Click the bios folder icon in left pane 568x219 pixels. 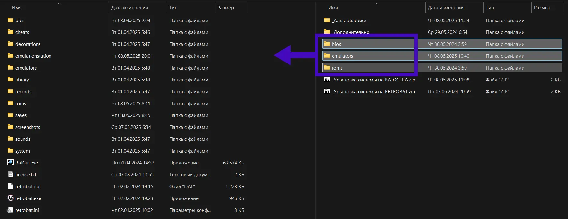coord(11,20)
